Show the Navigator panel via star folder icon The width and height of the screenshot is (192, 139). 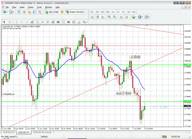click(29, 12)
